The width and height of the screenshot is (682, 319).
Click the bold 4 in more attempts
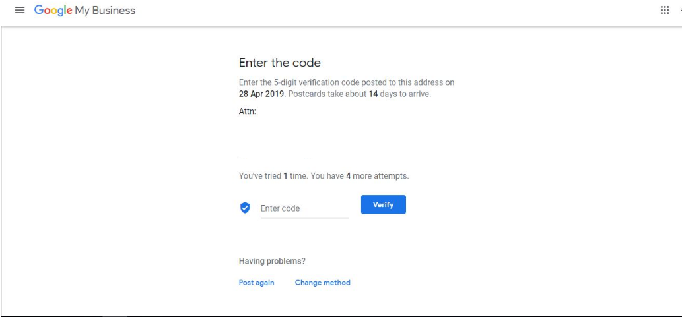pos(349,176)
